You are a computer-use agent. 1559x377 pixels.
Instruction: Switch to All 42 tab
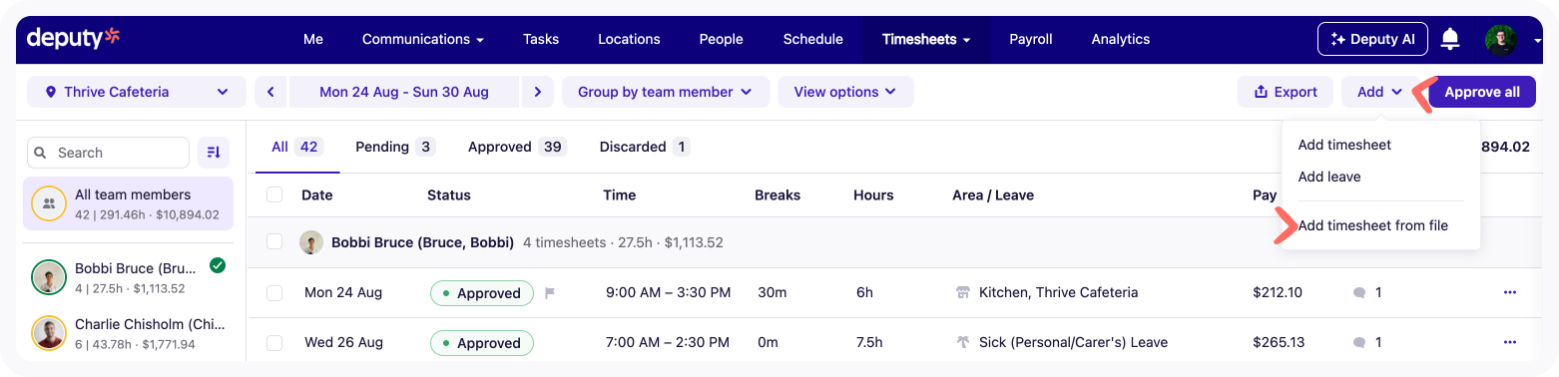click(x=296, y=147)
